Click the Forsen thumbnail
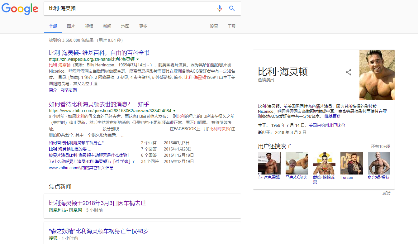The width and height of the screenshot is (418, 244). tap(351, 163)
